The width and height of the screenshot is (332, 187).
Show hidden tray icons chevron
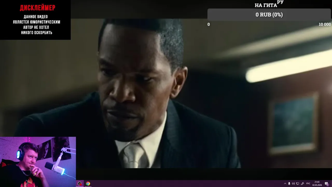(x=285, y=184)
